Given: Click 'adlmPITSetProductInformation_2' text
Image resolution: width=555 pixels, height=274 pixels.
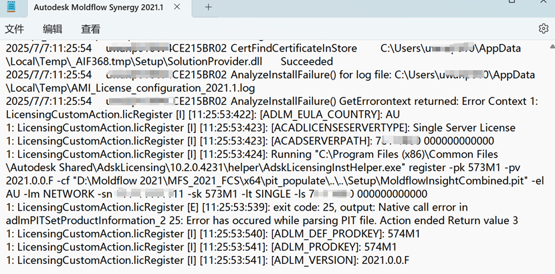Looking at the screenshot, I should click(x=86, y=221).
